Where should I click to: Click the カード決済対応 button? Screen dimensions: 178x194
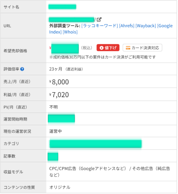(x=143, y=48)
